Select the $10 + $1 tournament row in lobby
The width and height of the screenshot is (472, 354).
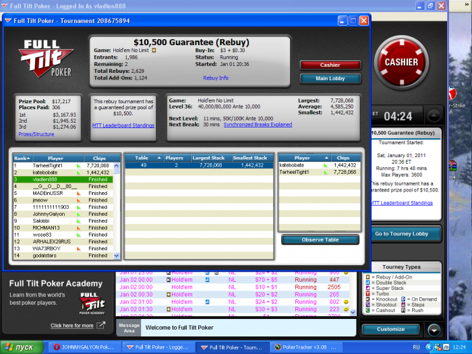(233, 287)
